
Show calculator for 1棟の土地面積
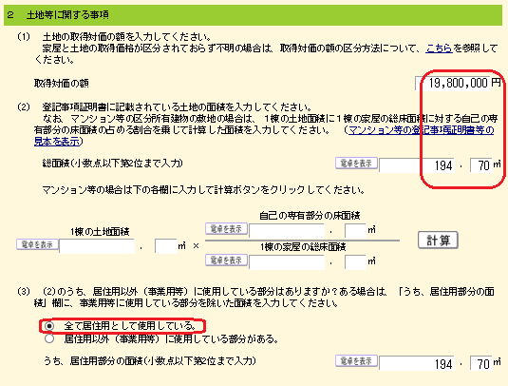(x=37, y=244)
